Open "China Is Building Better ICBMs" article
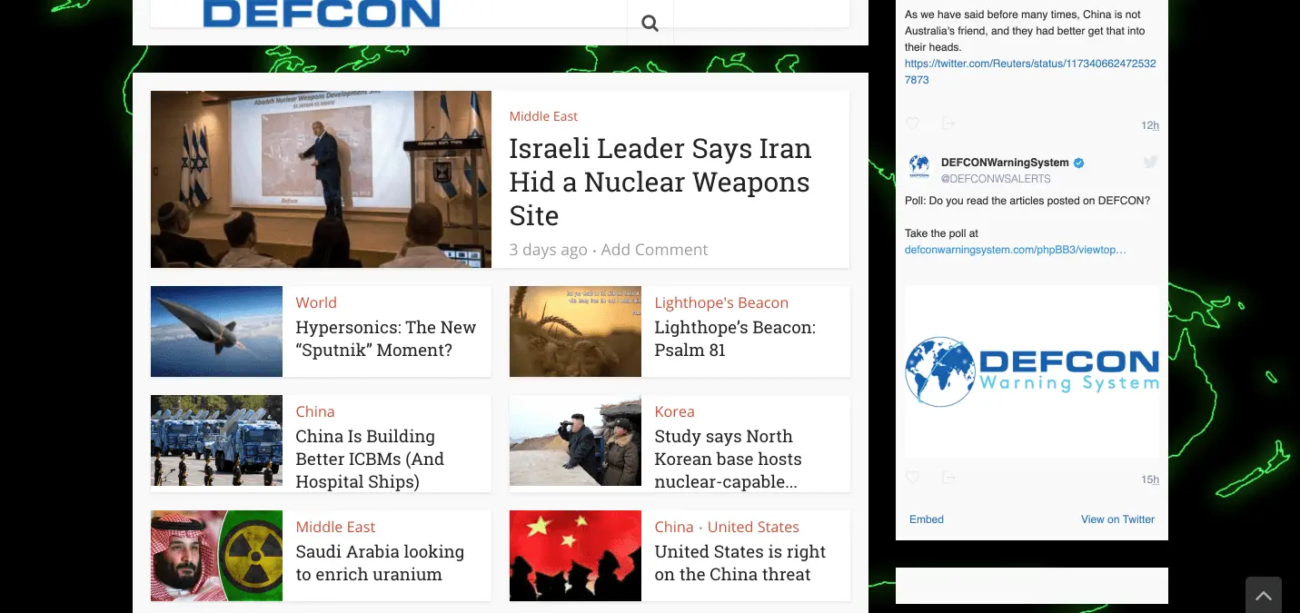This screenshot has height=613, width=1300. coord(370,459)
